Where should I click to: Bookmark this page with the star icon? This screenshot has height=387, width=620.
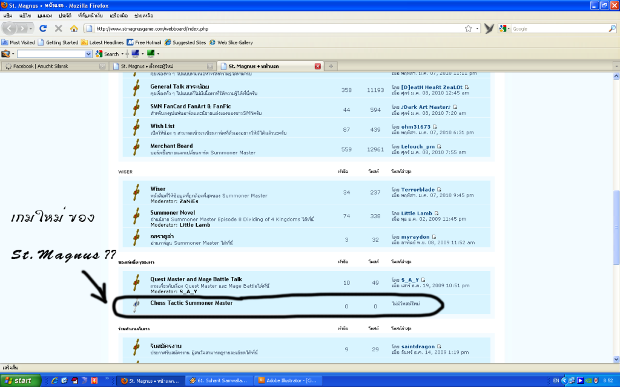[x=468, y=28]
